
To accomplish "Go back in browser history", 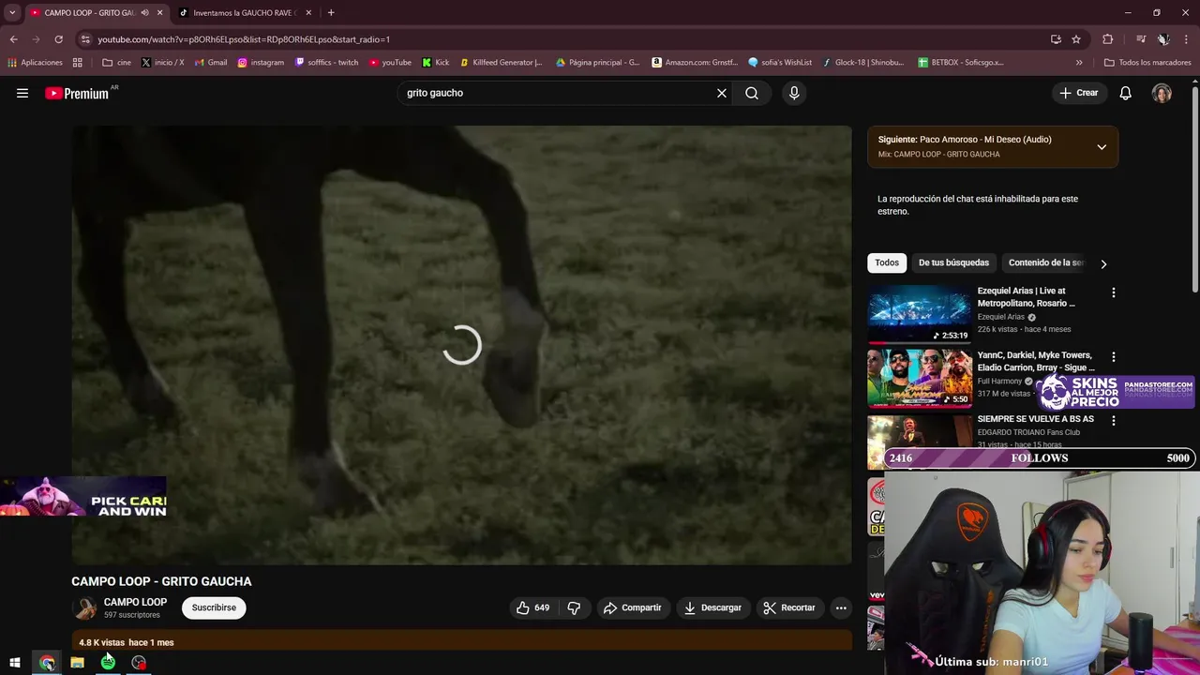I will (13, 39).
